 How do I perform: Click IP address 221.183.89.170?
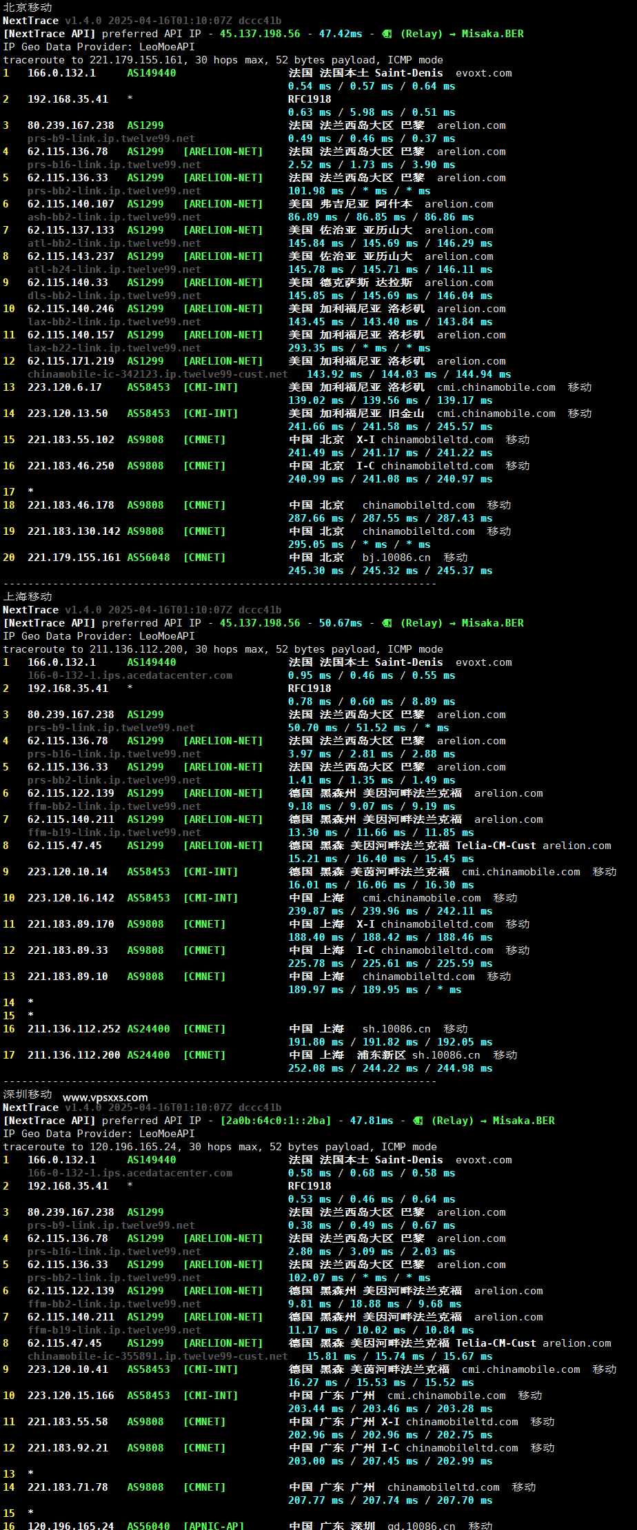pyautogui.click(x=71, y=924)
